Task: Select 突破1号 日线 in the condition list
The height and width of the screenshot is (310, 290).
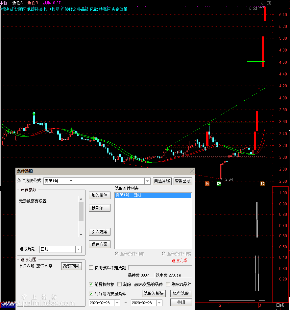Action: (x=153, y=195)
